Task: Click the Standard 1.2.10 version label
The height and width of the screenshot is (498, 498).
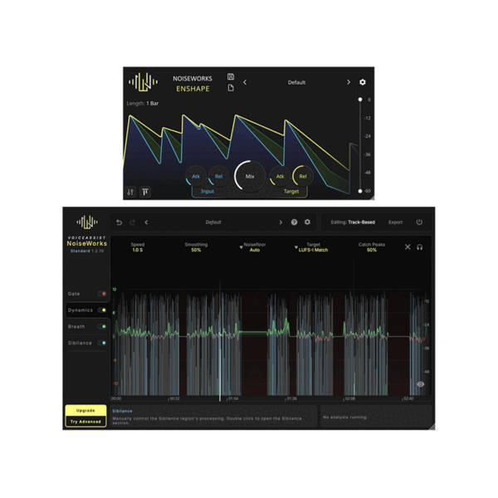Action: [x=86, y=251]
